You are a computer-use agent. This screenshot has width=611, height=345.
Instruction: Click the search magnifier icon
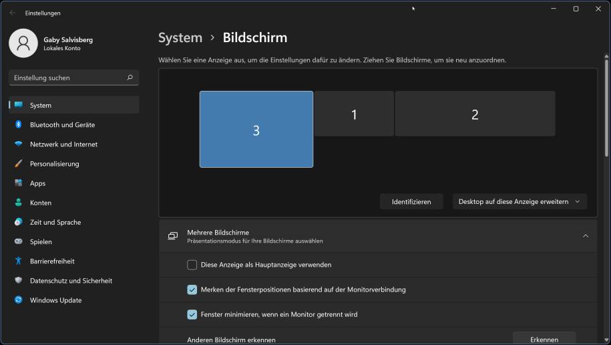tap(130, 78)
